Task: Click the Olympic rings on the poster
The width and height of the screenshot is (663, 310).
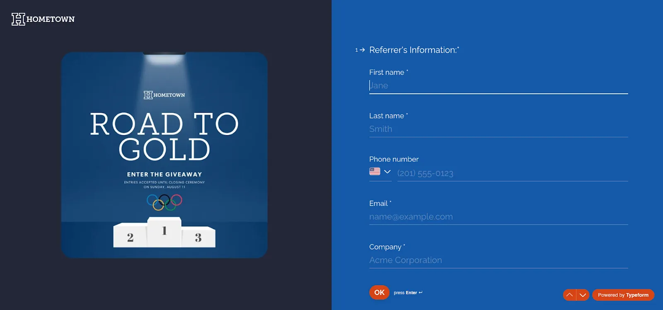Action: [x=165, y=202]
